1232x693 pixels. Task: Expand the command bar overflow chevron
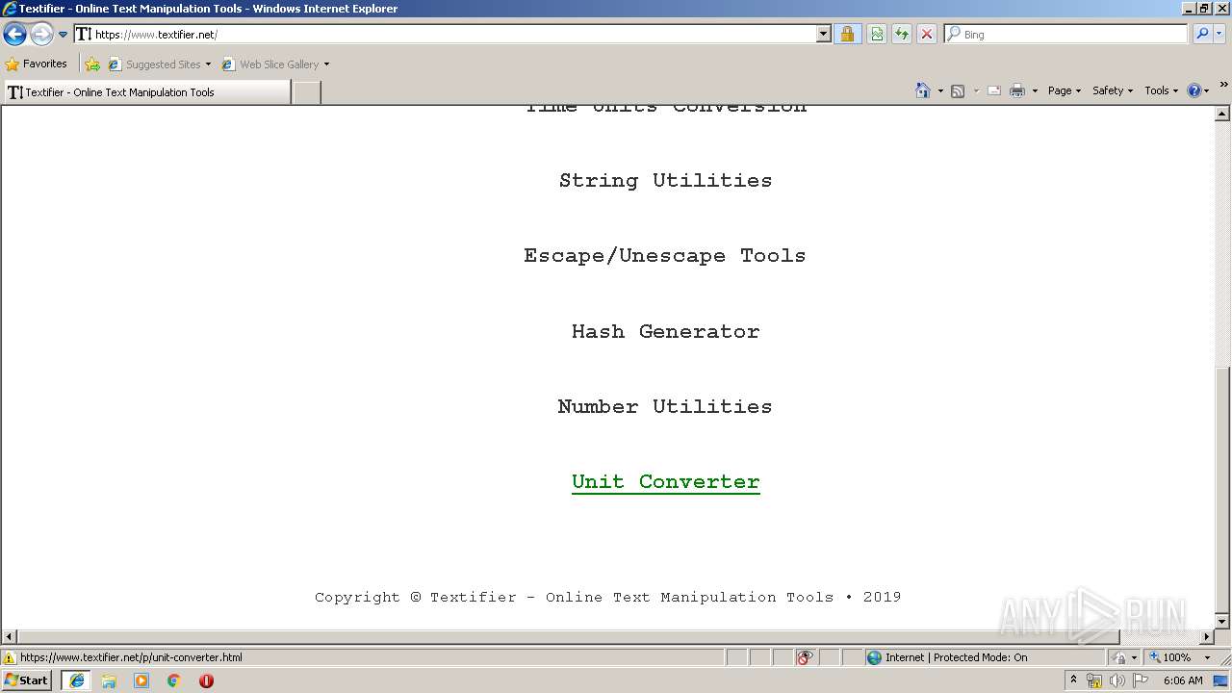pyautogui.click(x=1223, y=86)
